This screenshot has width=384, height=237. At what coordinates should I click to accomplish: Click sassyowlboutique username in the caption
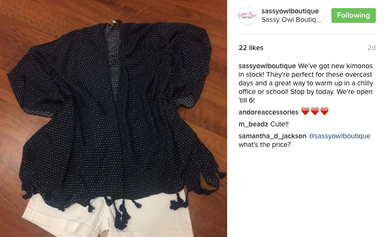point(267,66)
